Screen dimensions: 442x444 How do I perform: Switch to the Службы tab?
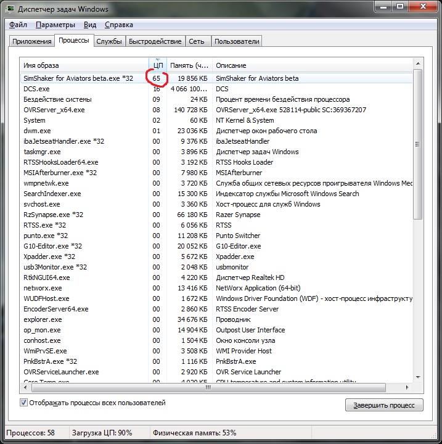point(109,41)
